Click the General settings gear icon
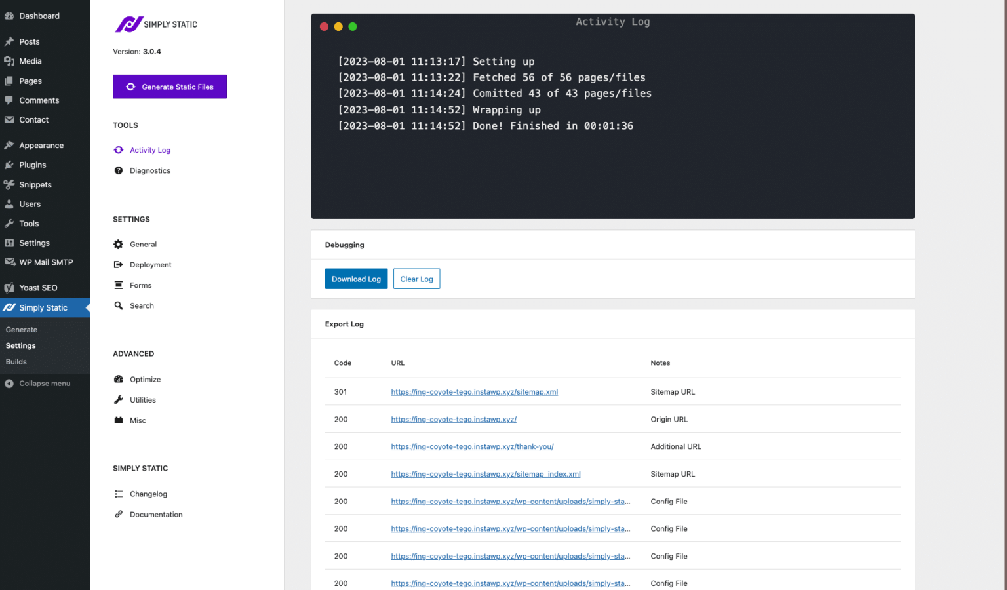The width and height of the screenshot is (1007, 590). (119, 244)
